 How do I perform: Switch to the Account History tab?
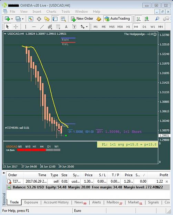click(56, 202)
